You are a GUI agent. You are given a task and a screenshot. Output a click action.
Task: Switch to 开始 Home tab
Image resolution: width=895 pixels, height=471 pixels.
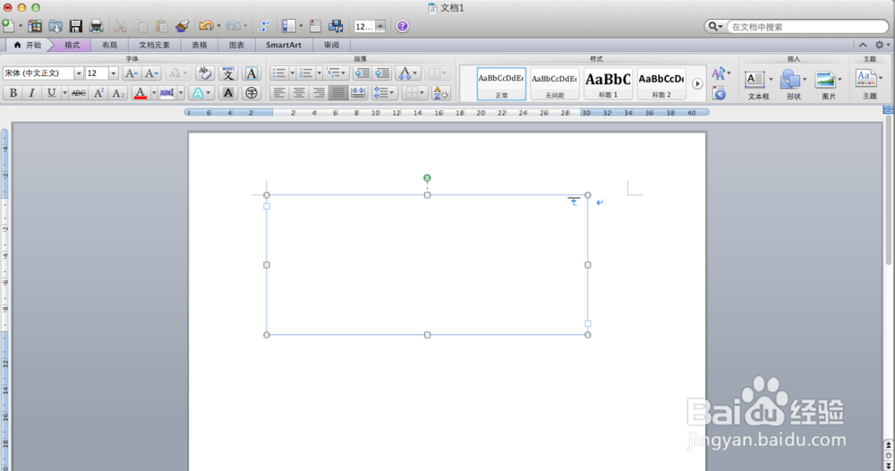click(x=28, y=45)
